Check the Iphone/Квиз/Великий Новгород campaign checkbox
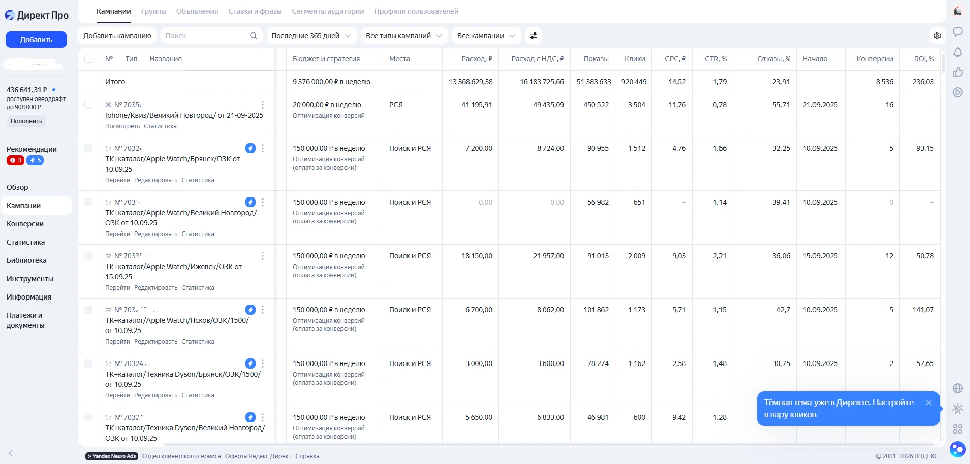This screenshot has width=970, height=464. pos(88,105)
